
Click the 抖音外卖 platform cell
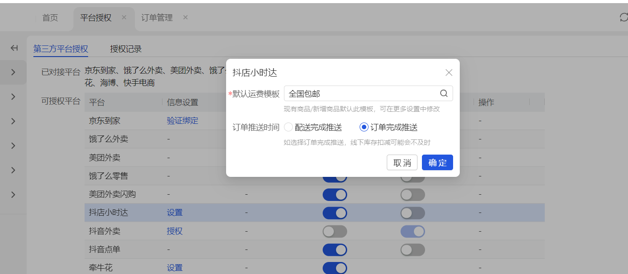[105, 231]
